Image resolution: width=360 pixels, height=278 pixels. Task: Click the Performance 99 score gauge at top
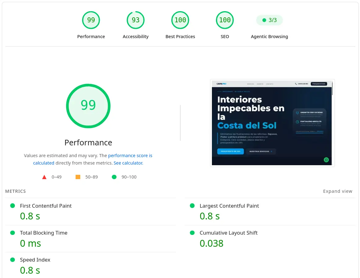click(x=91, y=20)
